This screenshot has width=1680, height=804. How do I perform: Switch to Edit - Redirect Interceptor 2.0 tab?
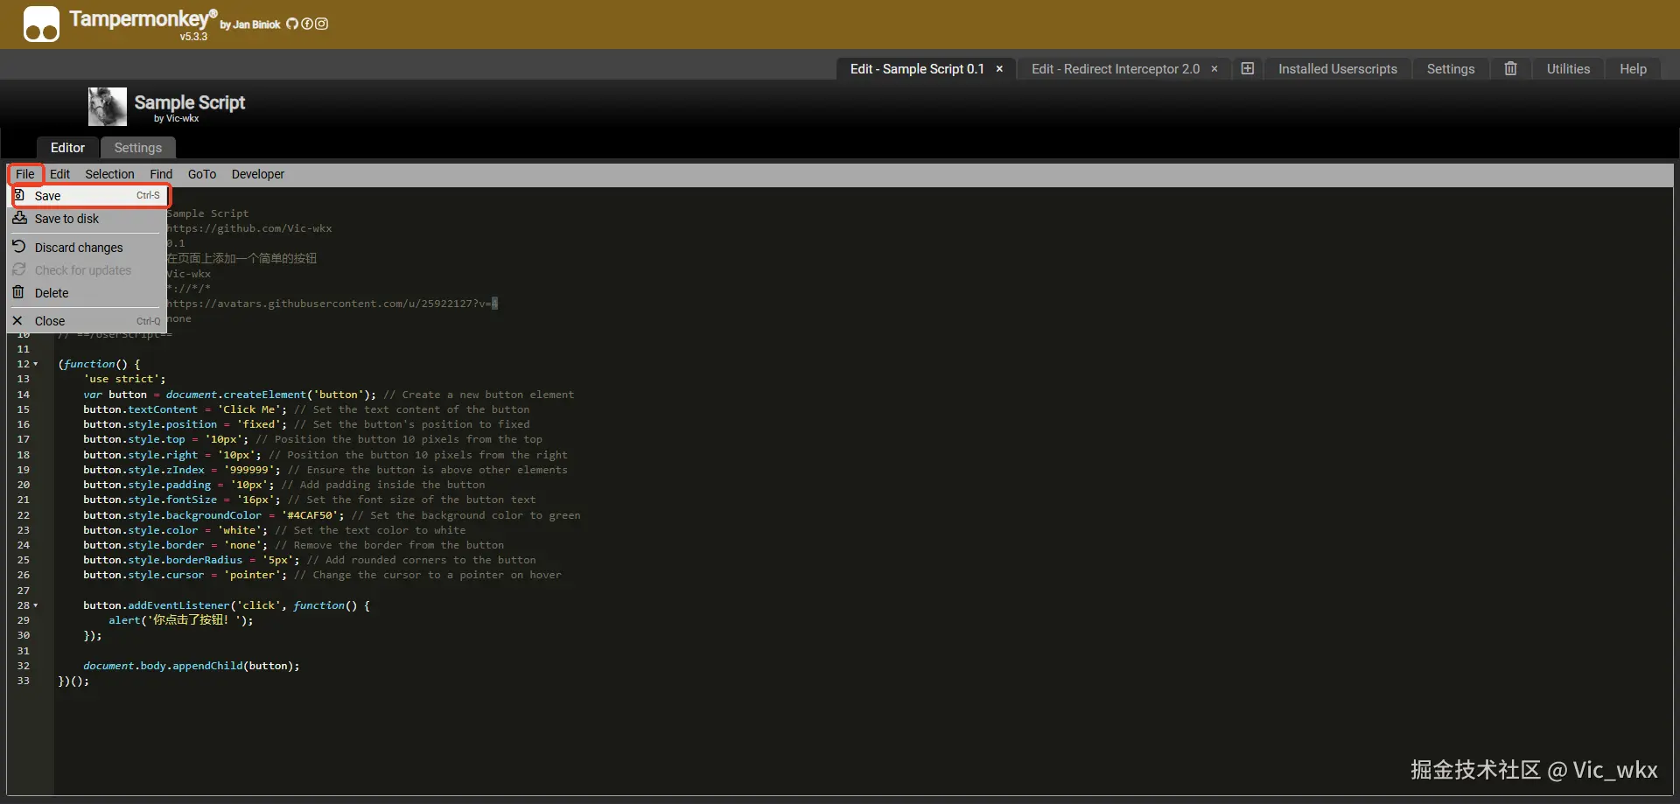[1115, 68]
